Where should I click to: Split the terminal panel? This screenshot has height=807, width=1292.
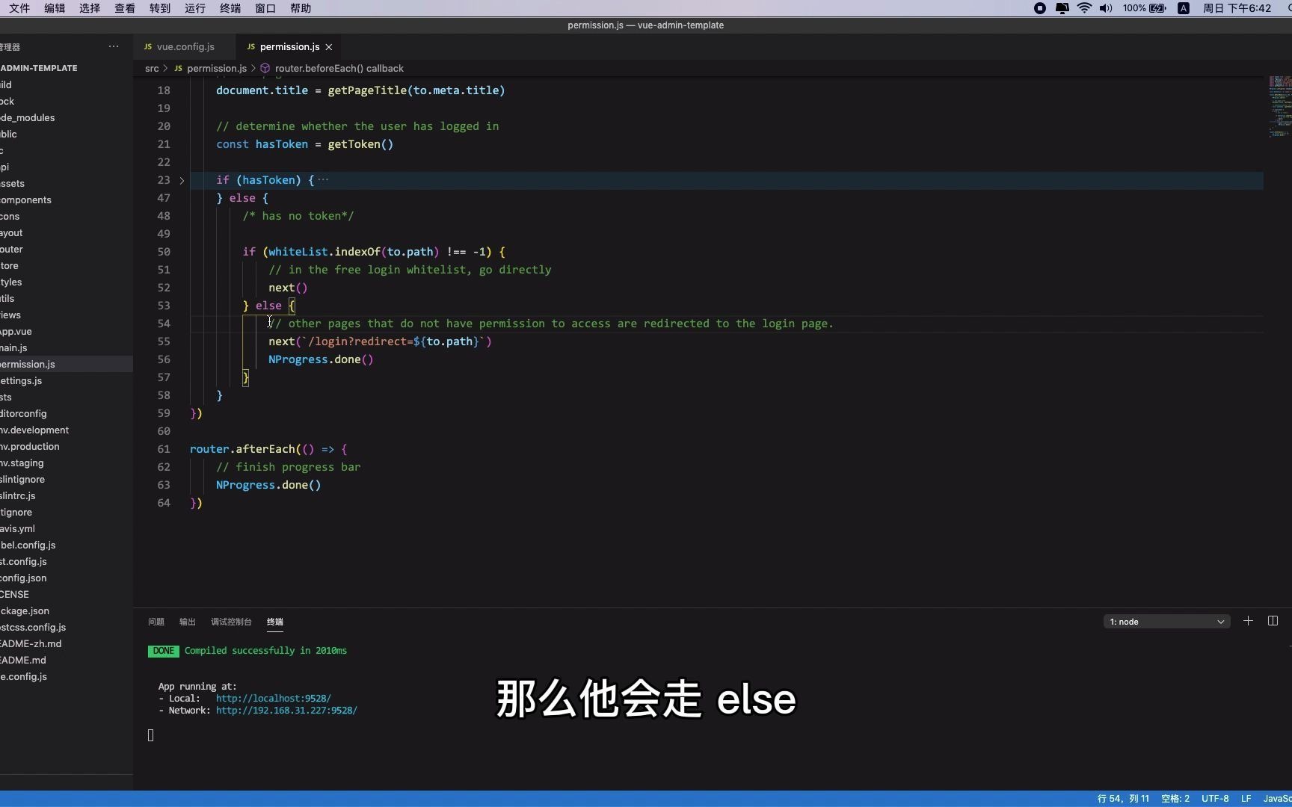(1273, 621)
